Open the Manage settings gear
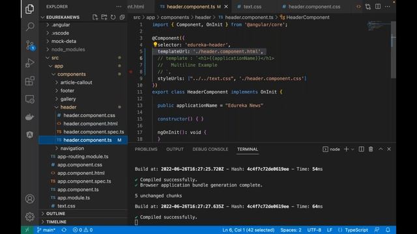The height and width of the screenshot is (234, 417). click(30, 216)
